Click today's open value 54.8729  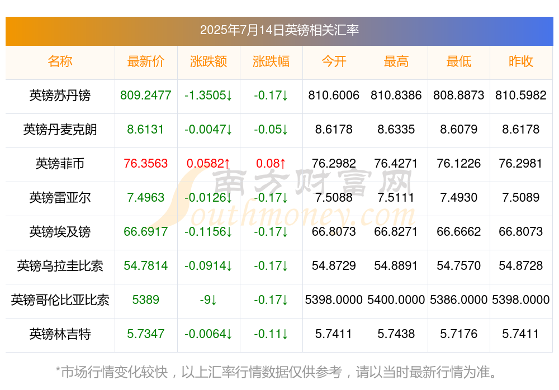point(334,265)
